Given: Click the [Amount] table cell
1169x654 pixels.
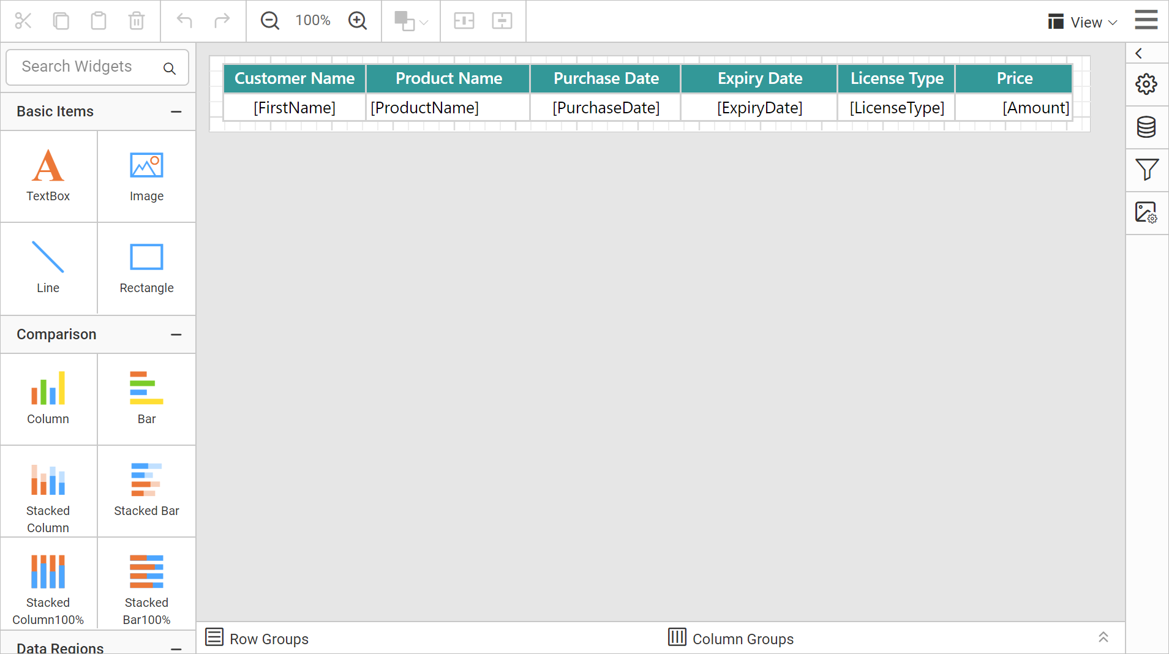Looking at the screenshot, I should (x=1015, y=108).
